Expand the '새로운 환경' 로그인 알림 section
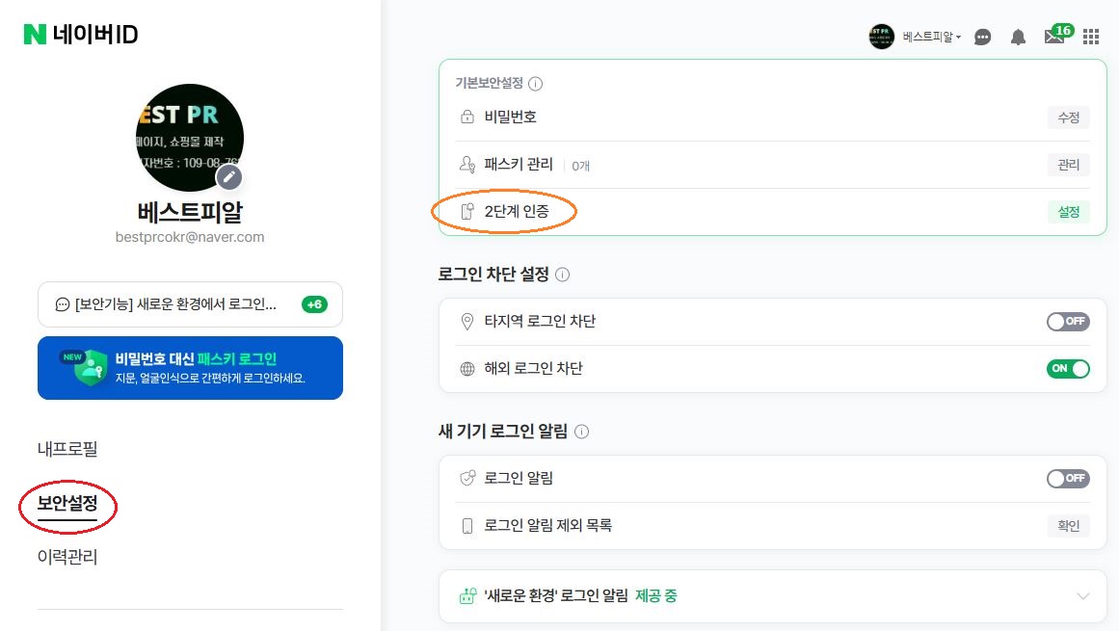 tap(1083, 595)
